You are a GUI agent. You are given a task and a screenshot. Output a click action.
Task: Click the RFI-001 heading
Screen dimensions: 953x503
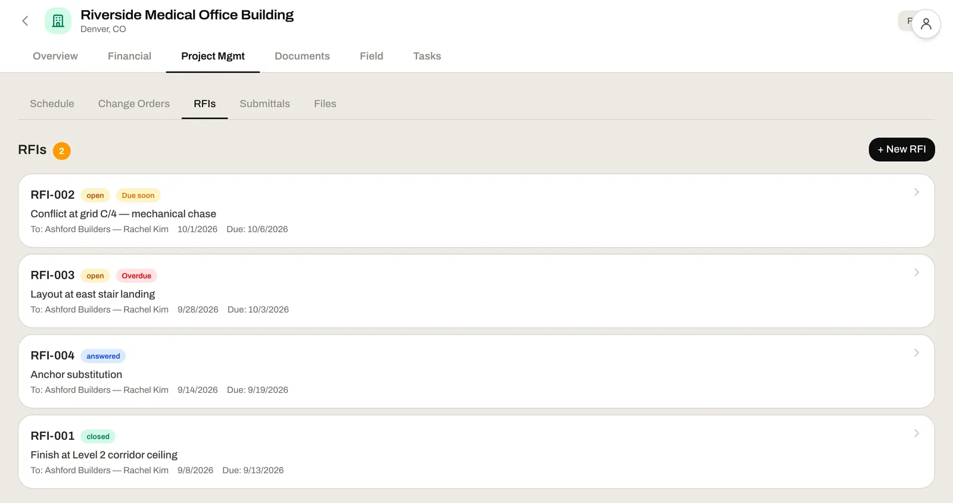[52, 436]
